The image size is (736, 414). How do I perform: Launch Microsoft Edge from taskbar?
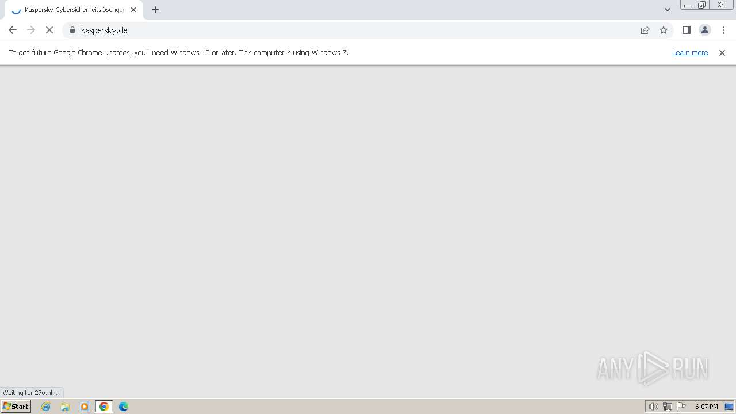tap(124, 407)
